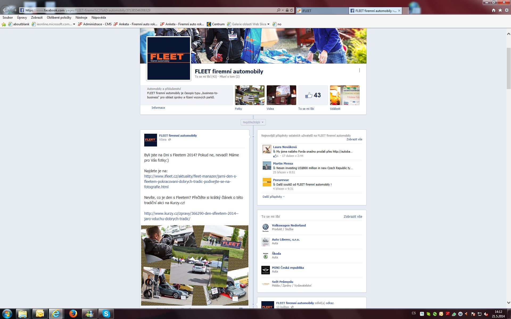Click the globe privacy icon next to Včera
This screenshot has width=511, height=319.
(170, 140)
